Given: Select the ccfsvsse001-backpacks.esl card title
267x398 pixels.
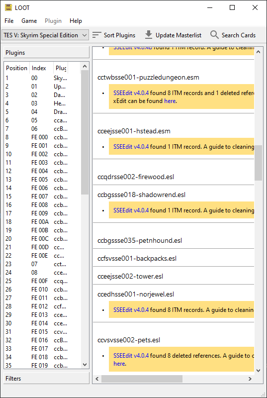Looking at the screenshot, I should [137, 258].
